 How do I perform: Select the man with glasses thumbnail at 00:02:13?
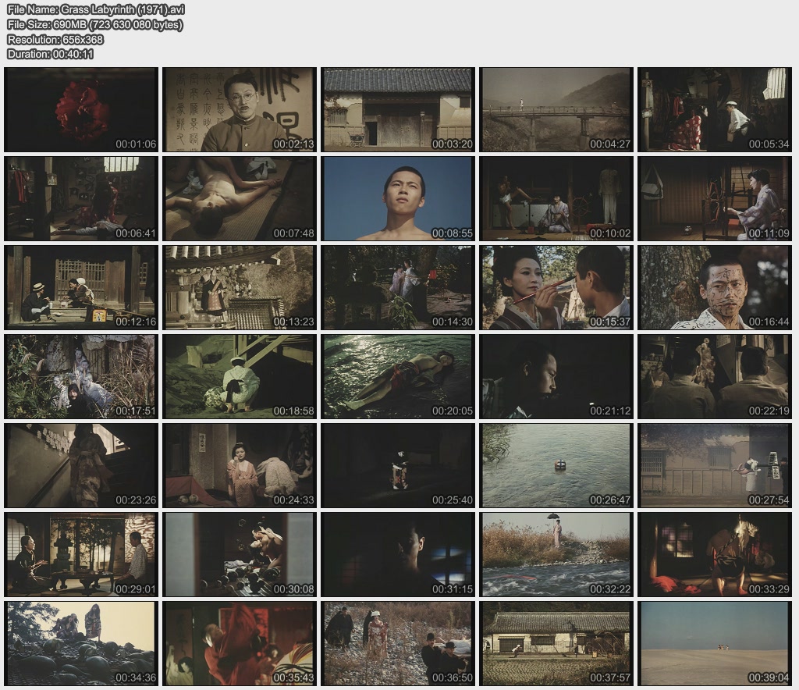(x=240, y=109)
